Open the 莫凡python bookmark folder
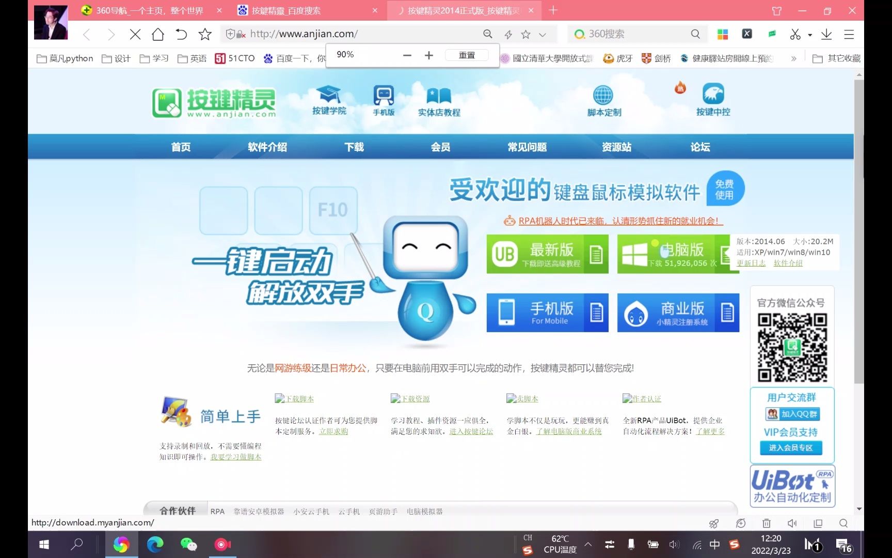The image size is (892, 558). [65, 58]
